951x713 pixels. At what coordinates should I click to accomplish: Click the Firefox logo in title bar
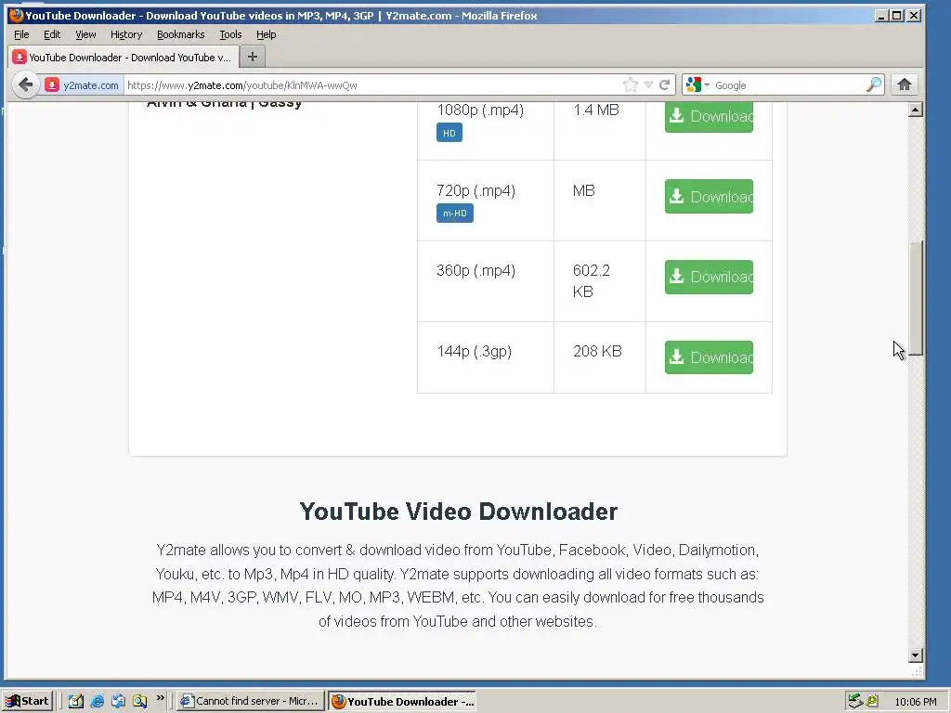16,15
